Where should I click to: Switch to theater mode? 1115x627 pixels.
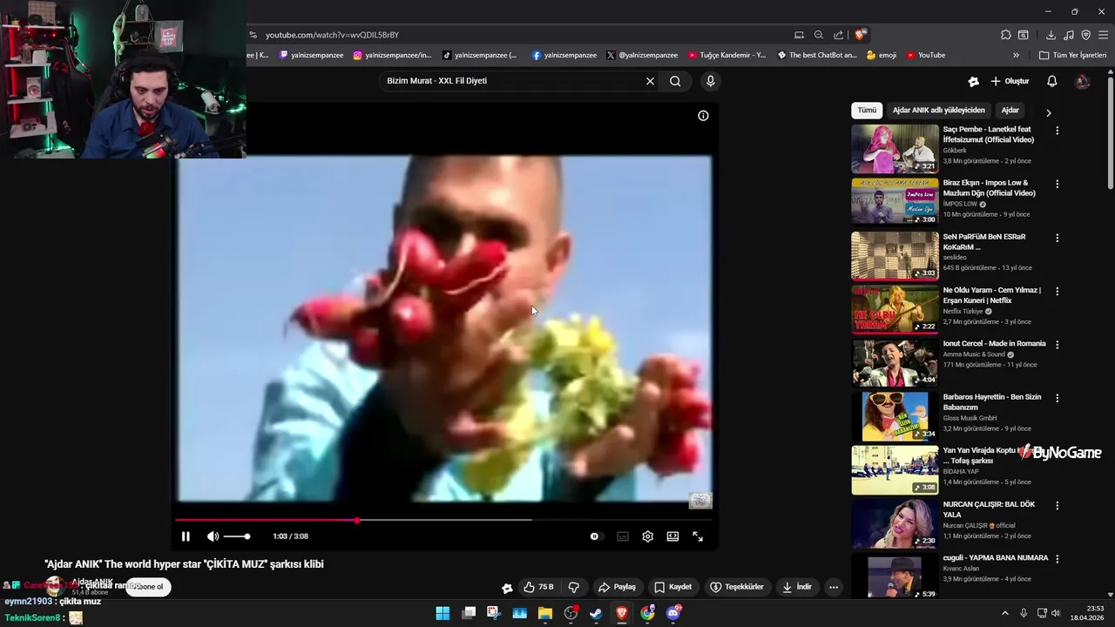point(672,536)
